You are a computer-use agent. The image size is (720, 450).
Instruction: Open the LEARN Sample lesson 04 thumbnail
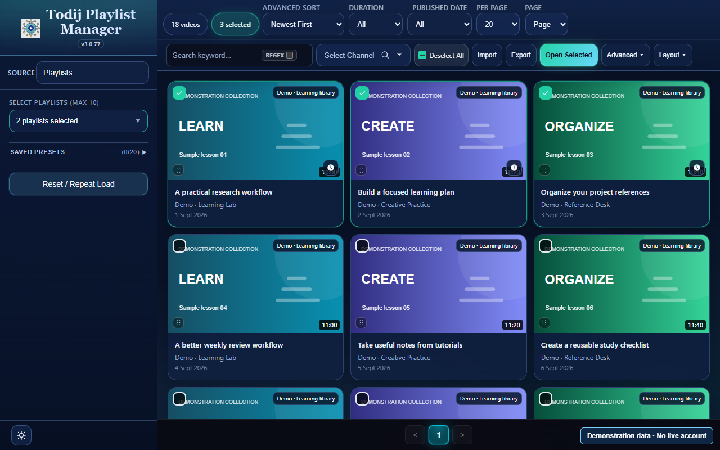(x=255, y=283)
